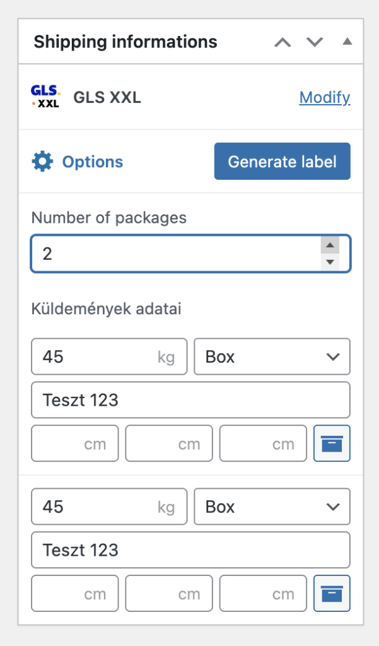Decrease the number of packages
The height and width of the screenshot is (646, 379).
pyautogui.click(x=330, y=262)
